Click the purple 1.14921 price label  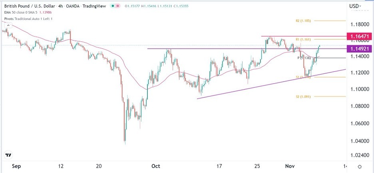(361, 49)
